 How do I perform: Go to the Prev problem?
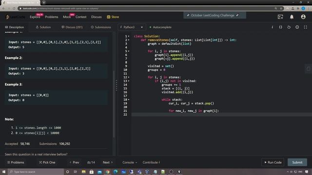pos(75,162)
